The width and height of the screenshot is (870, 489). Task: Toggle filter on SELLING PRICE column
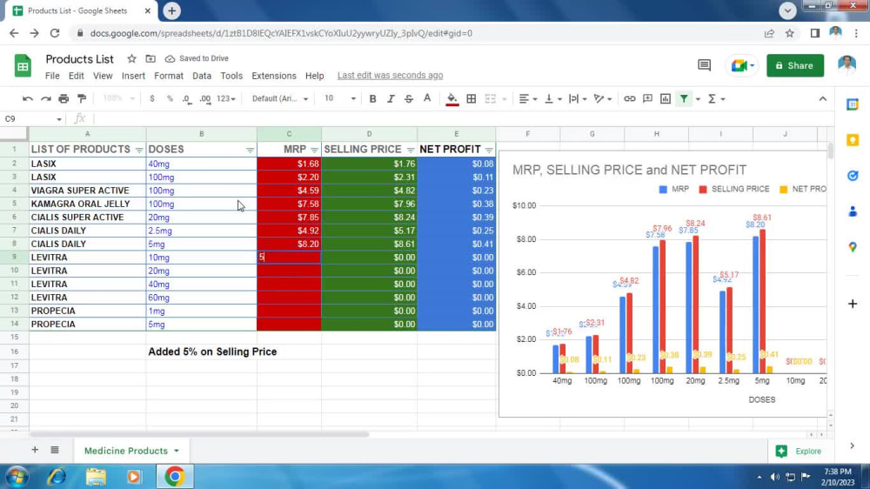(410, 150)
